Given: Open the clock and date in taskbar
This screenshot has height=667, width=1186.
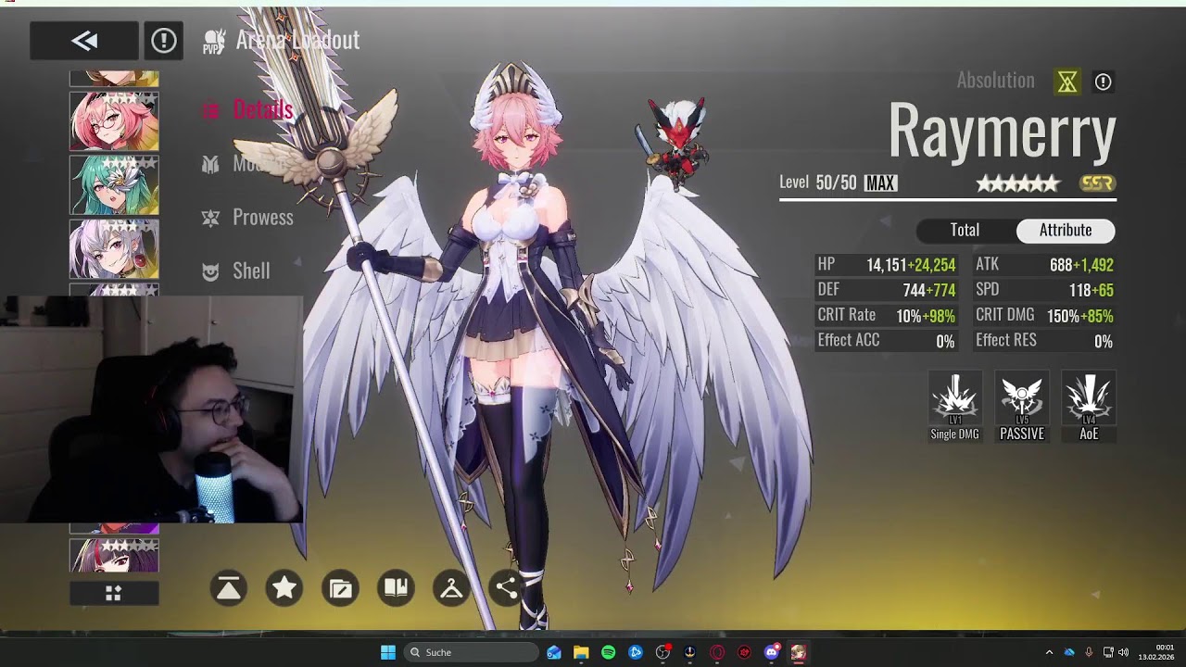Looking at the screenshot, I should (1156, 652).
